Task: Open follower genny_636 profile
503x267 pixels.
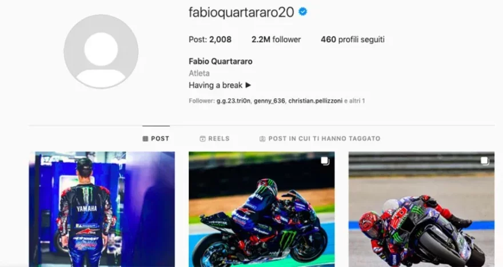Action: (269, 101)
